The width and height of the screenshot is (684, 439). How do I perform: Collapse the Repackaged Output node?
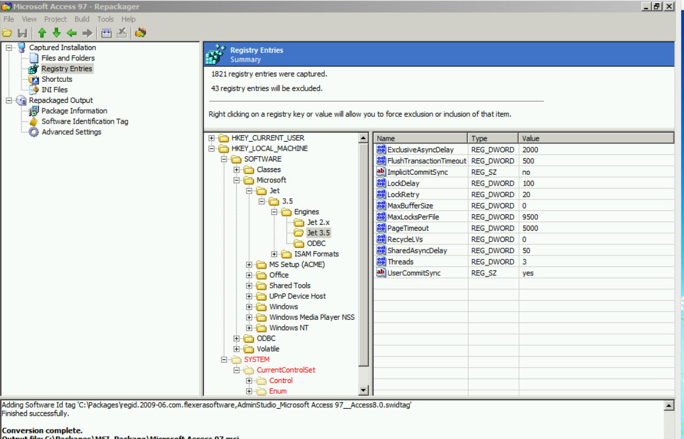(x=9, y=101)
